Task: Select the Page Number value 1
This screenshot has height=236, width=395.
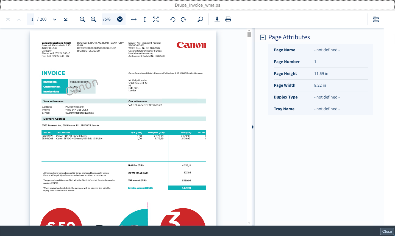Action: pos(315,62)
